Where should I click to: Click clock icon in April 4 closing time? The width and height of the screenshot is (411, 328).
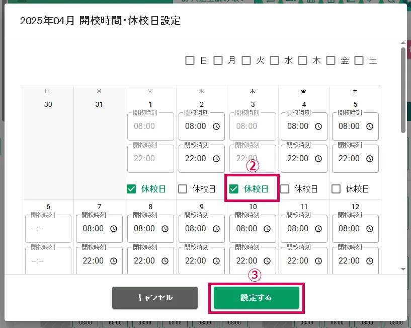318,159
